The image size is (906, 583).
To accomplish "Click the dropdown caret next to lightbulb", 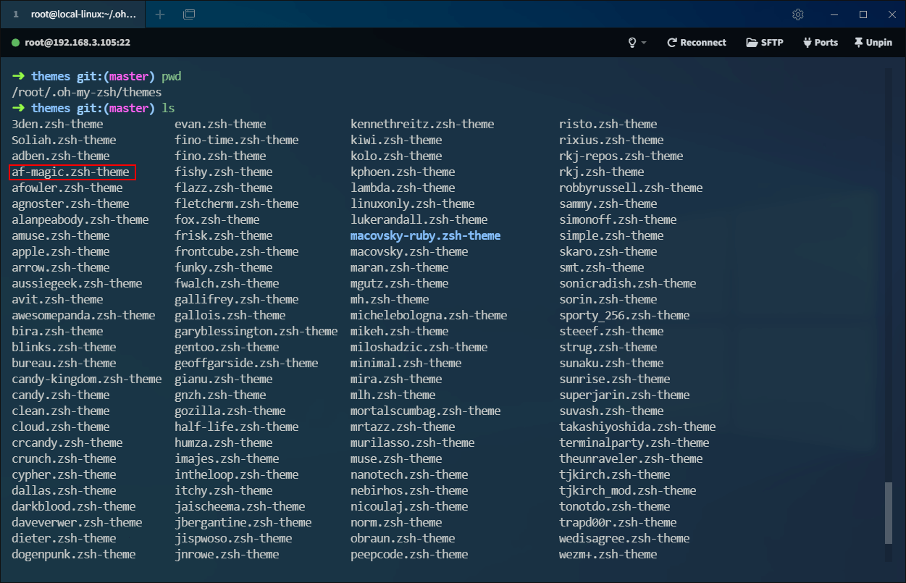I will point(644,43).
